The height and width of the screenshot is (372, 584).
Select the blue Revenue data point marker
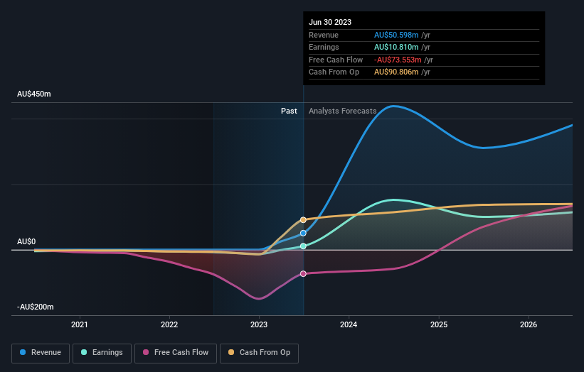tap(303, 233)
